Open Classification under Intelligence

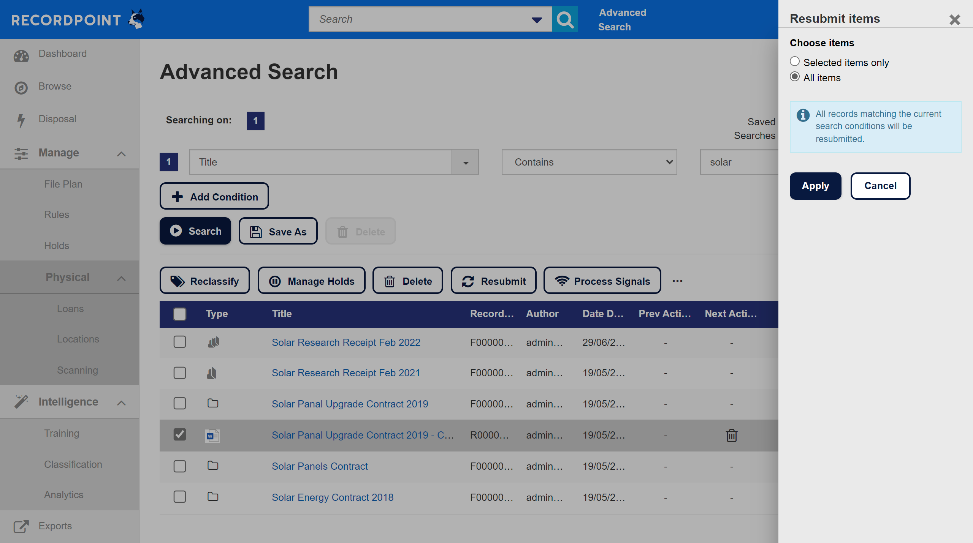(x=73, y=464)
